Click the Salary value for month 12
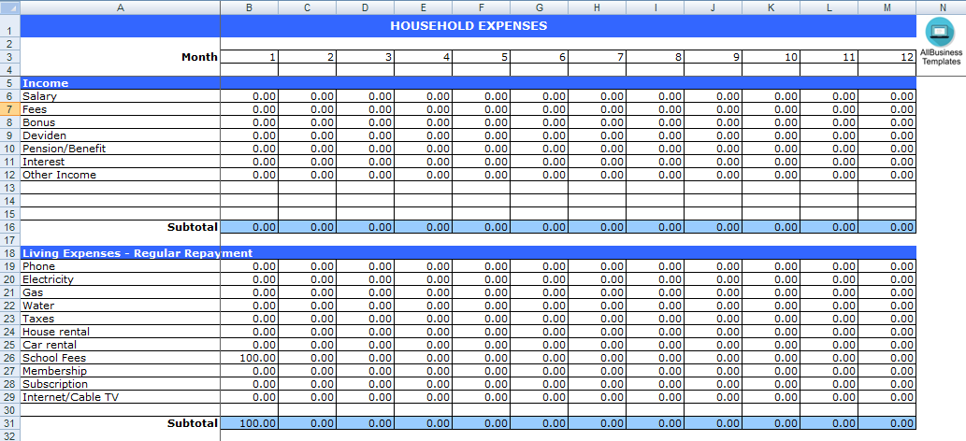Viewport: 966px width, 441px height. pos(887,96)
